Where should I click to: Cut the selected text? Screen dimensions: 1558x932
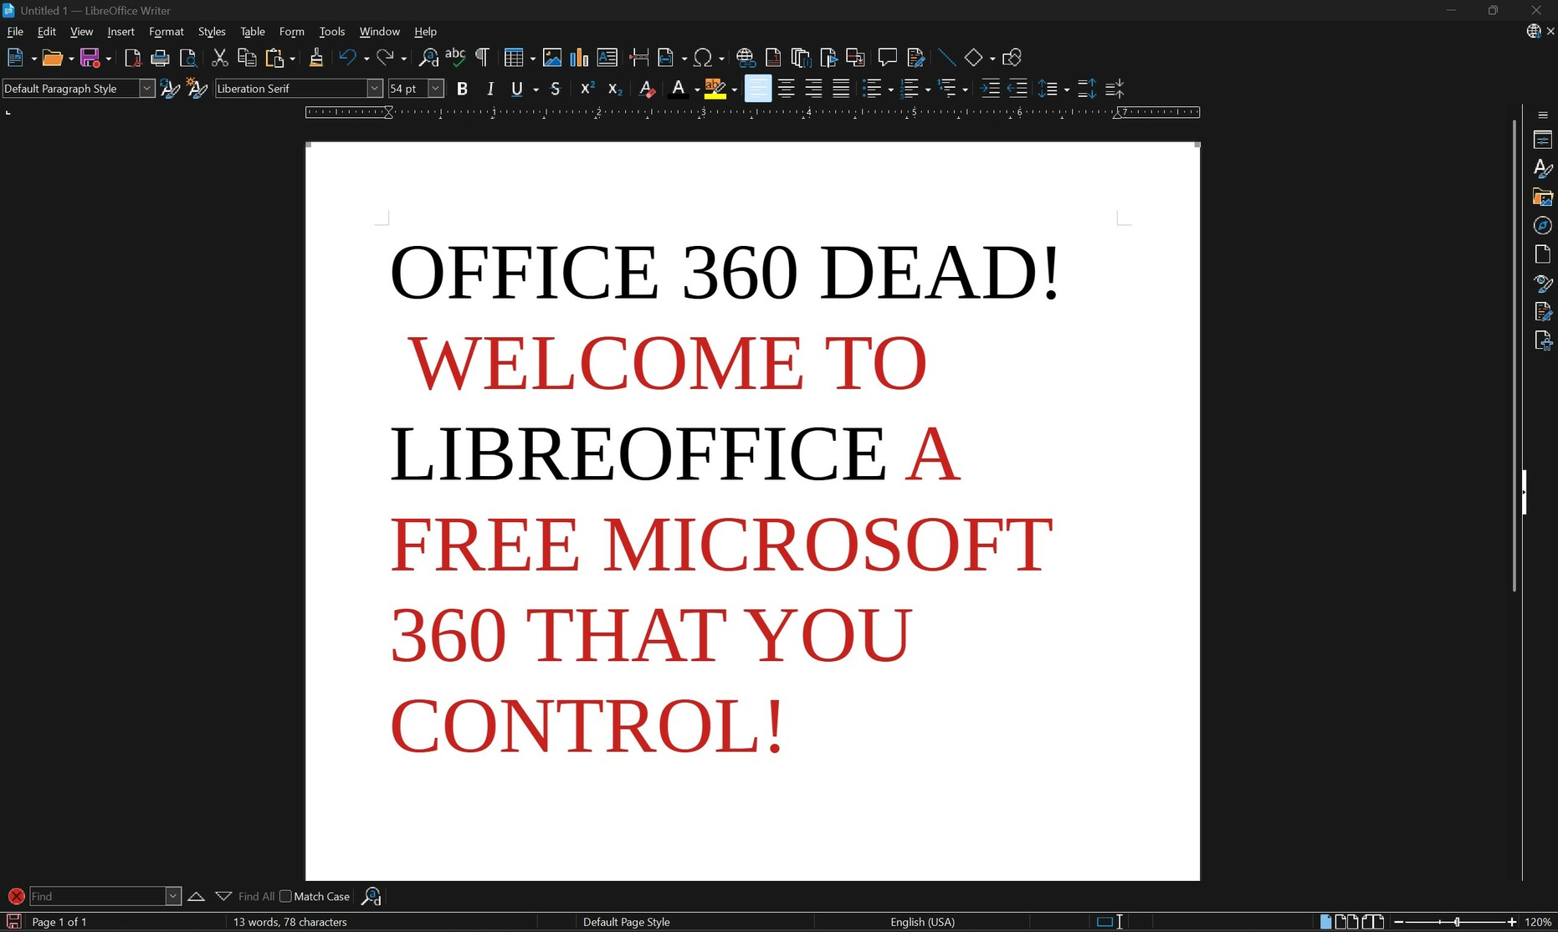click(219, 58)
